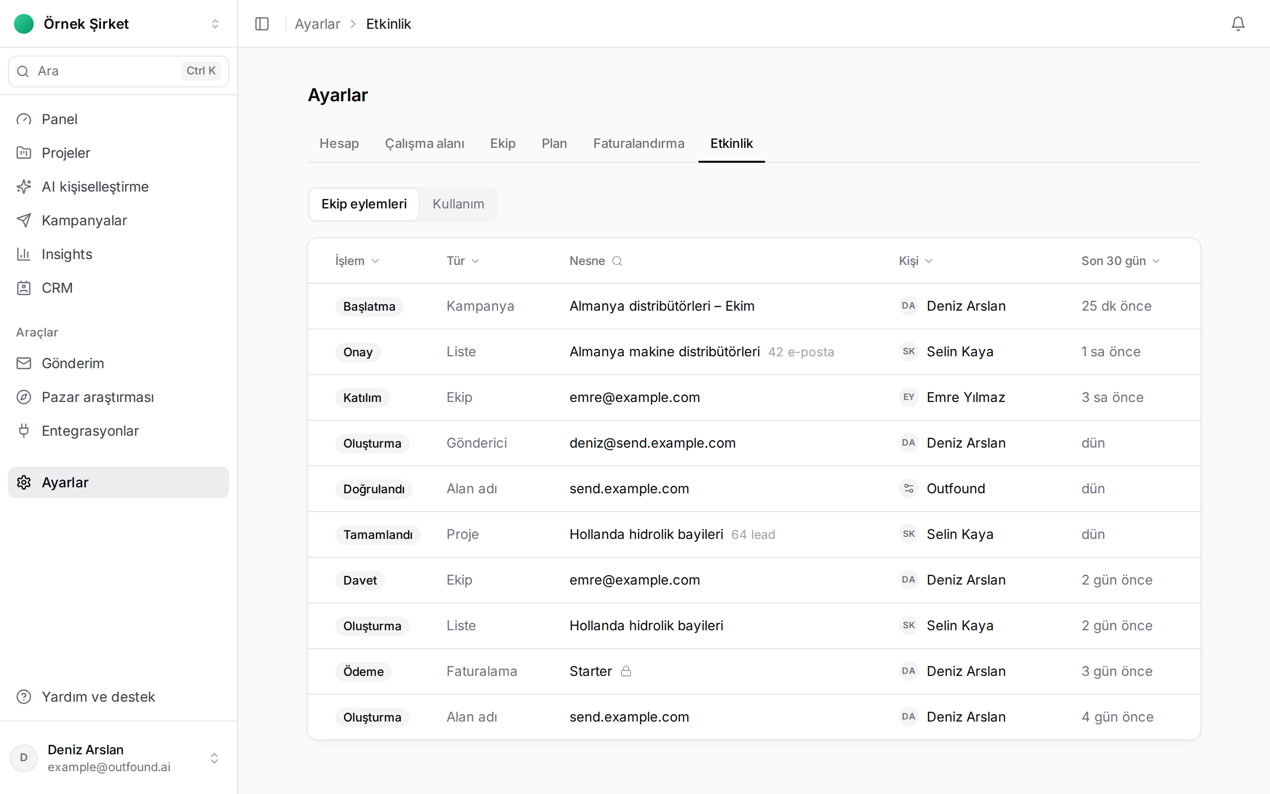Click the Başlatma action badge
Image resolution: width=1270 pixels, height=794 pixels.
pyautogui.click(x=369, y=307)
